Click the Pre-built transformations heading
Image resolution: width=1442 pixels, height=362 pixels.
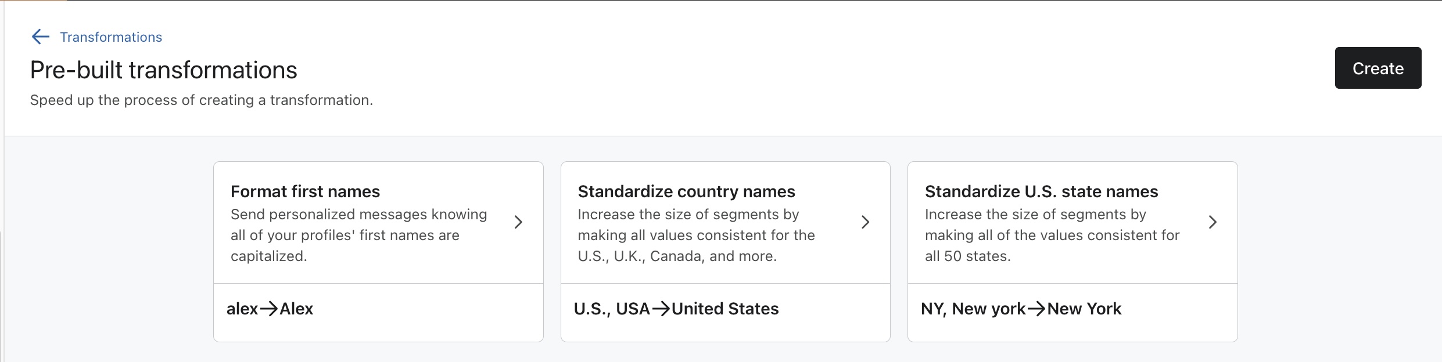pos(163,70)
